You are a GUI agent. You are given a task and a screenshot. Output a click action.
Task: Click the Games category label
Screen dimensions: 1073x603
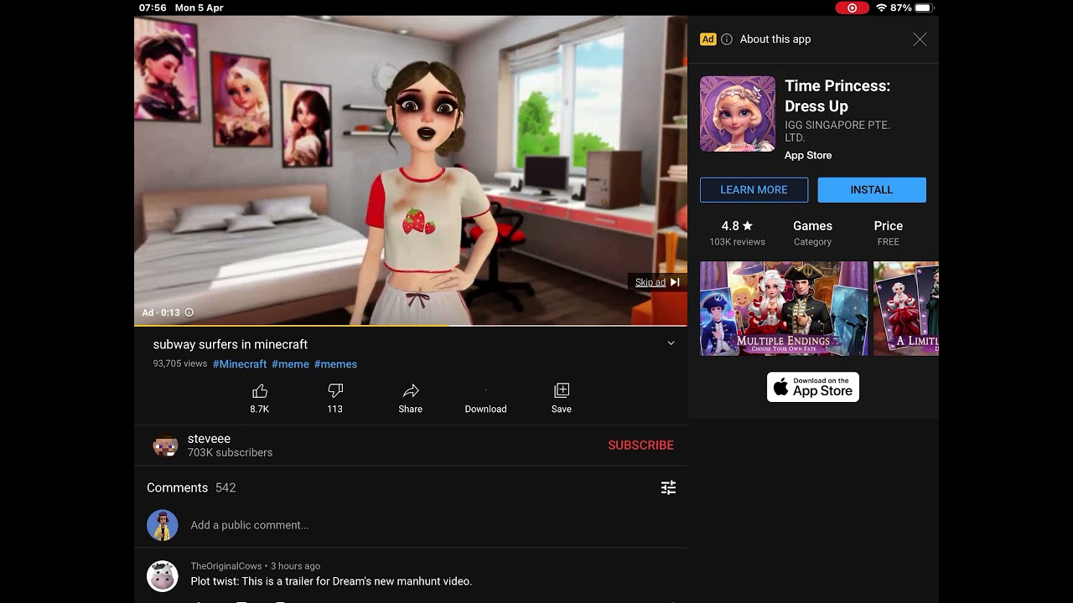point(812,233)
